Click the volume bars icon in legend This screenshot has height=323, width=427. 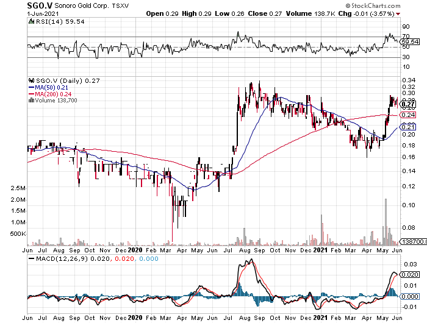tap(31, 100)
